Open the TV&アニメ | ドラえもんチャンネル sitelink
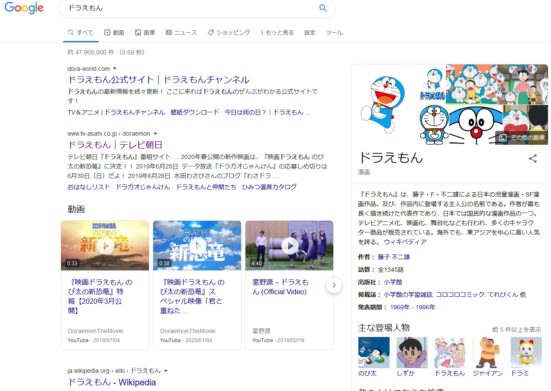Screen dimensions: 551x391 (116, 112)
